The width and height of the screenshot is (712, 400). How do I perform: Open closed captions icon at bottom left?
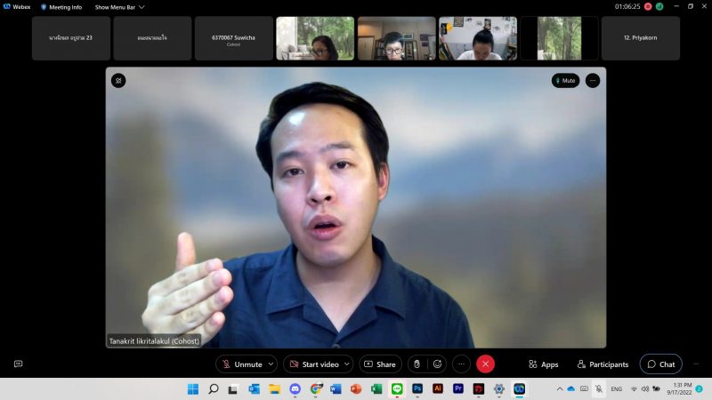pos(18,364)
